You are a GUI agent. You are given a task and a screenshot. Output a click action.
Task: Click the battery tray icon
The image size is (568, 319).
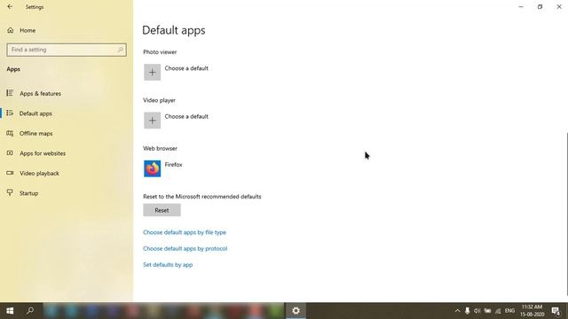tap(487, 311)
